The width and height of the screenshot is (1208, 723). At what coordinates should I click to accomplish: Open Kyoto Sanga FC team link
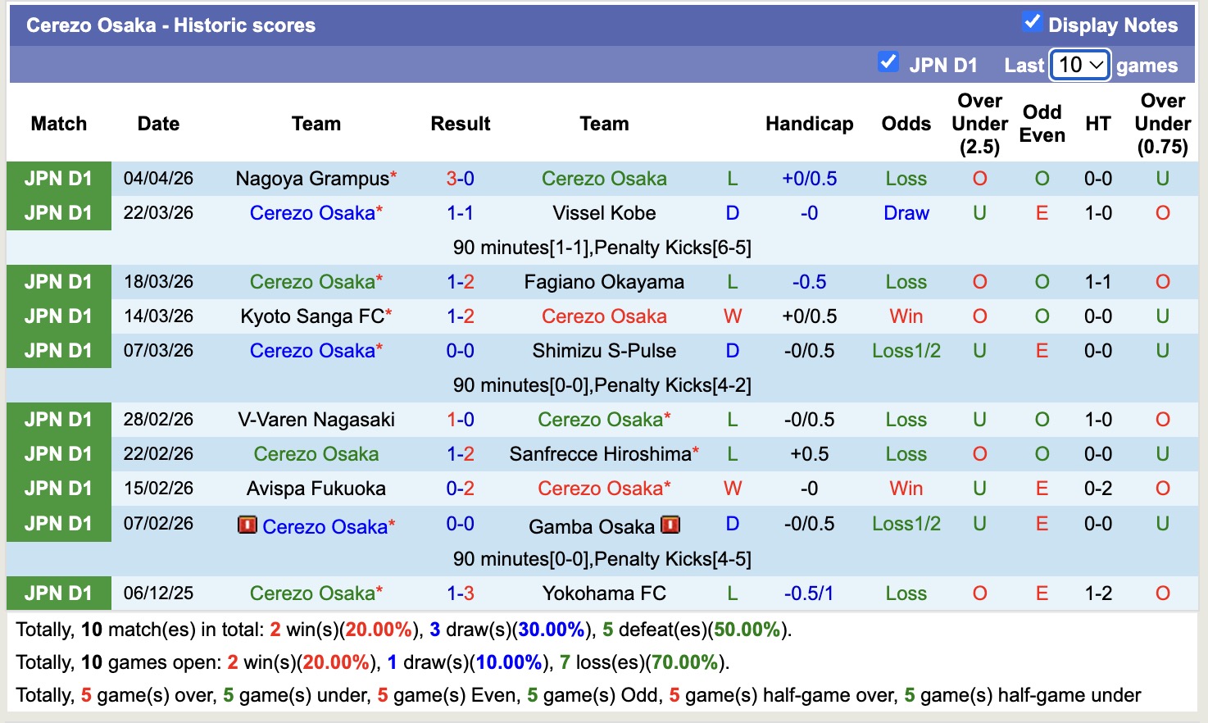[312, 316]
